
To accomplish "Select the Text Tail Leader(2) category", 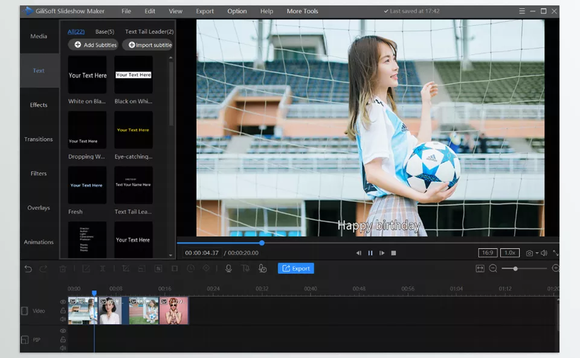I will click(x=149, y=32).
